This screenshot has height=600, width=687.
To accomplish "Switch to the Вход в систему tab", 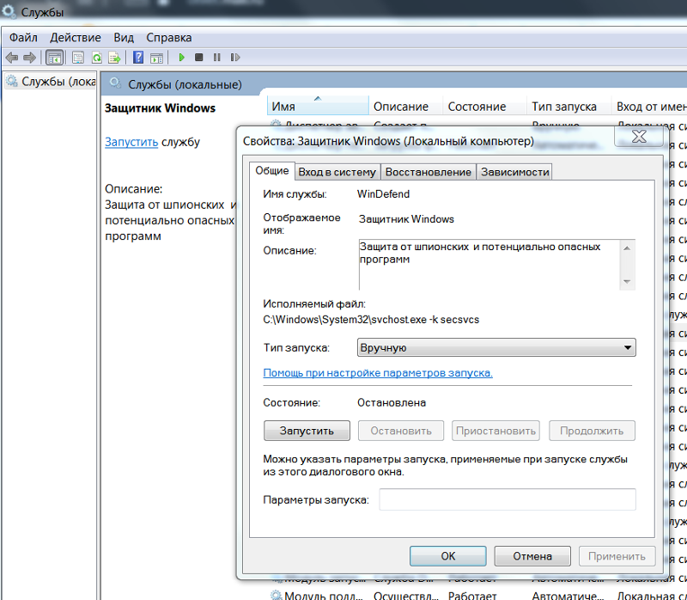I will tap(337, 172).
